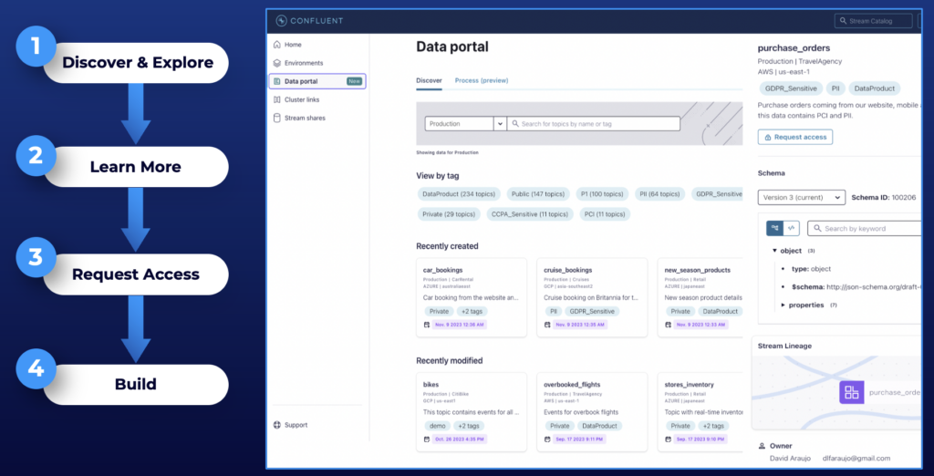The height and width of the screenshot is (476, 934).
Task: Click date 'Nov. 9 2023 12:35 AM'
Action: click(x=581, y=325)
